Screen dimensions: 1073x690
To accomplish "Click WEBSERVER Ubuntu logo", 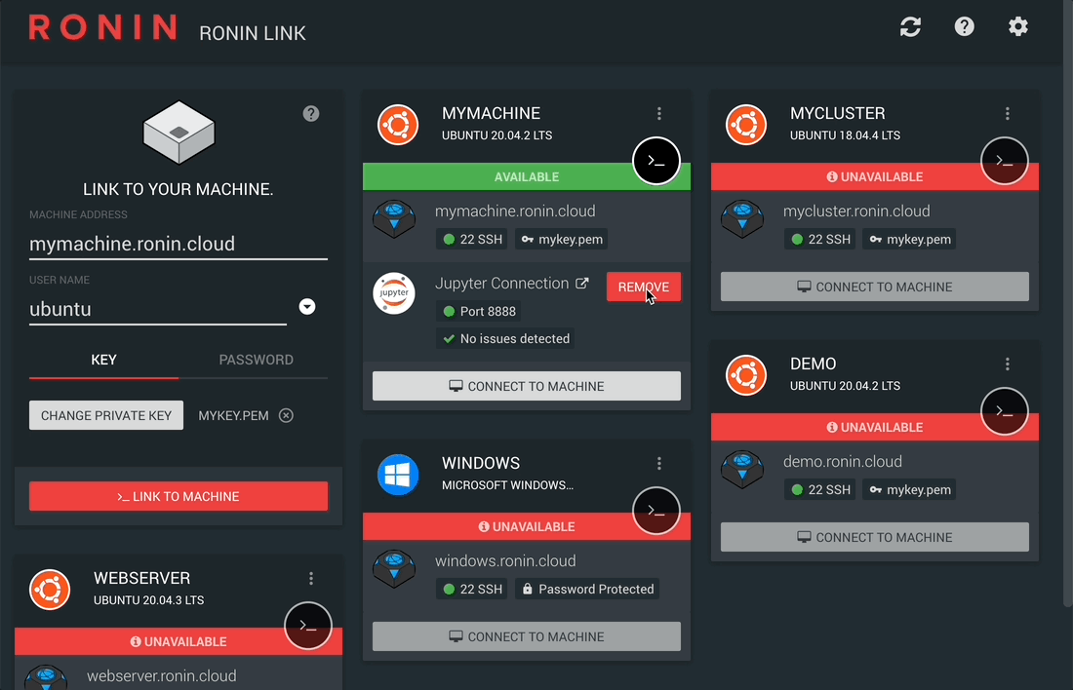I will pos(50,590).
